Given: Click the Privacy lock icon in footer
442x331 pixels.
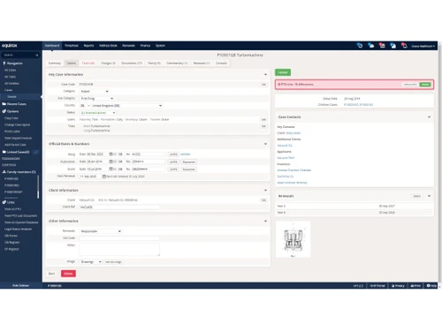Looking at the screenshot, I should (393, 286).
